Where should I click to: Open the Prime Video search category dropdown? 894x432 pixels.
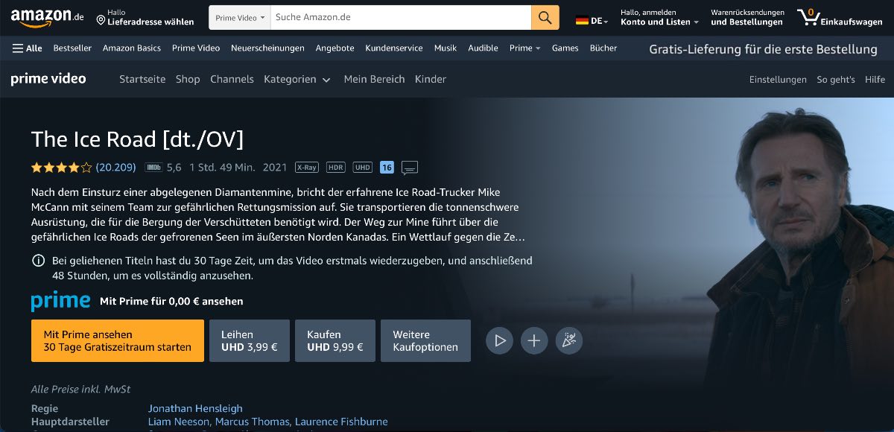(x=240, y=17)
